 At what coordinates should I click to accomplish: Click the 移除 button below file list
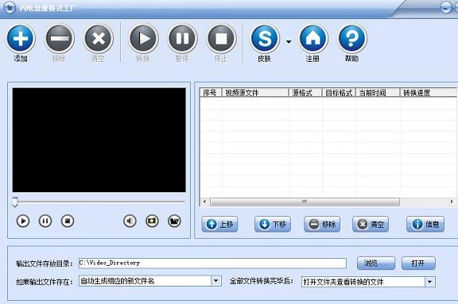(322, 224)
